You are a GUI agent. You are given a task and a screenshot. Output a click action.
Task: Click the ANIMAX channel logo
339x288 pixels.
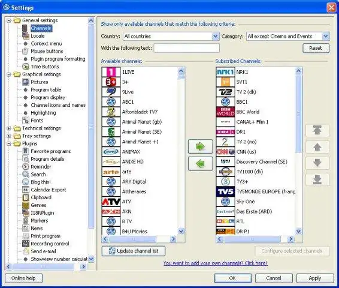point(111,152)
